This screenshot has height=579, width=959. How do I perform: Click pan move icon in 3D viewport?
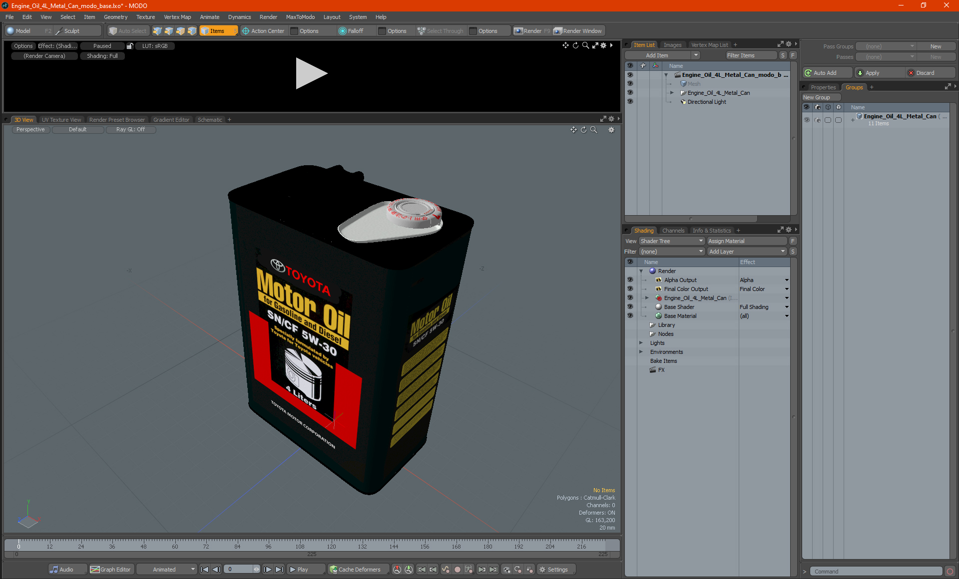573,130
